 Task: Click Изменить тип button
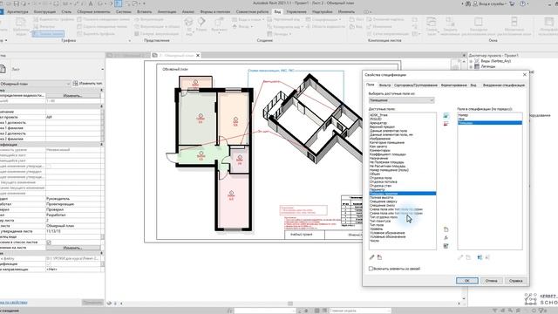click(x=87, y=84)
